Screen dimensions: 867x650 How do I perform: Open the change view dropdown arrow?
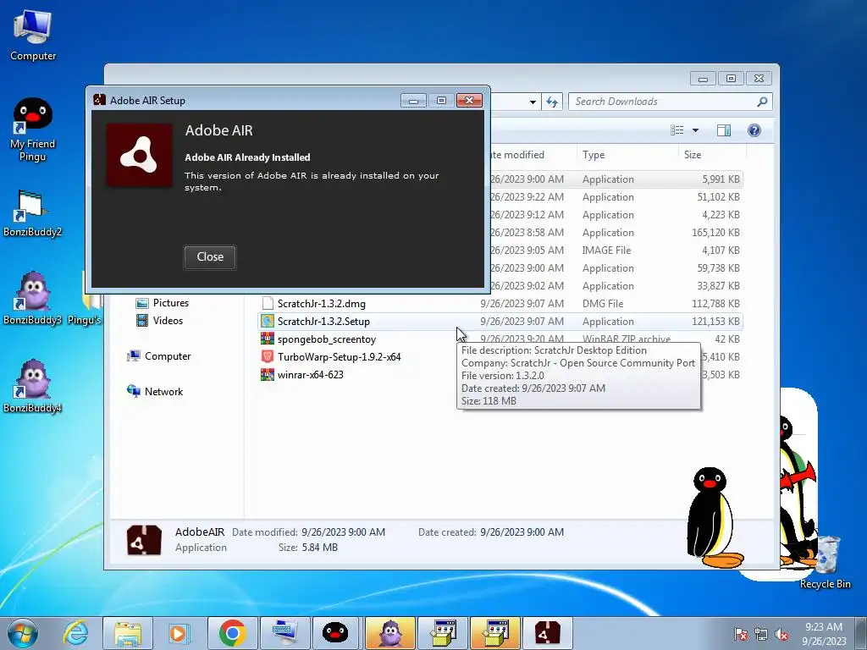point(696,130)
